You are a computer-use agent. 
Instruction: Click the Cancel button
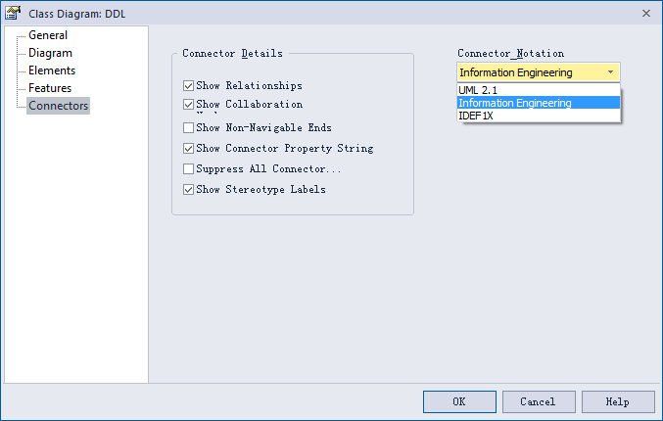click(539, 401)
